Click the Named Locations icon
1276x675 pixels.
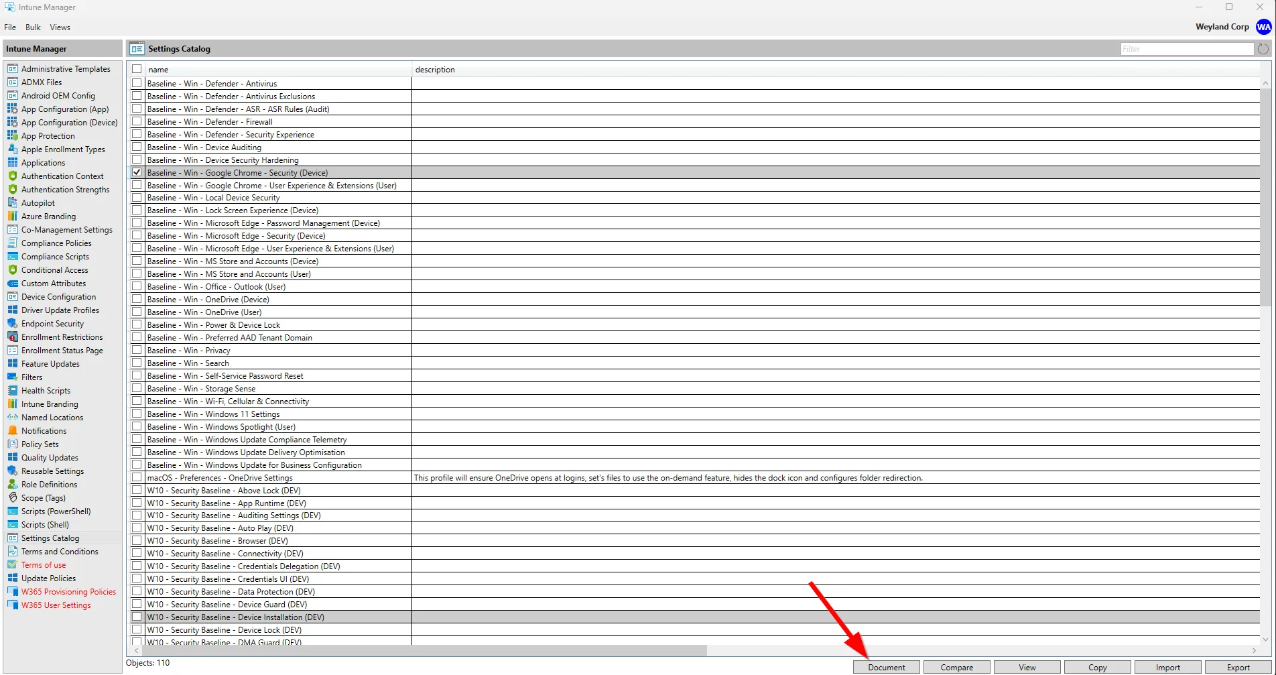coord(12,418)
